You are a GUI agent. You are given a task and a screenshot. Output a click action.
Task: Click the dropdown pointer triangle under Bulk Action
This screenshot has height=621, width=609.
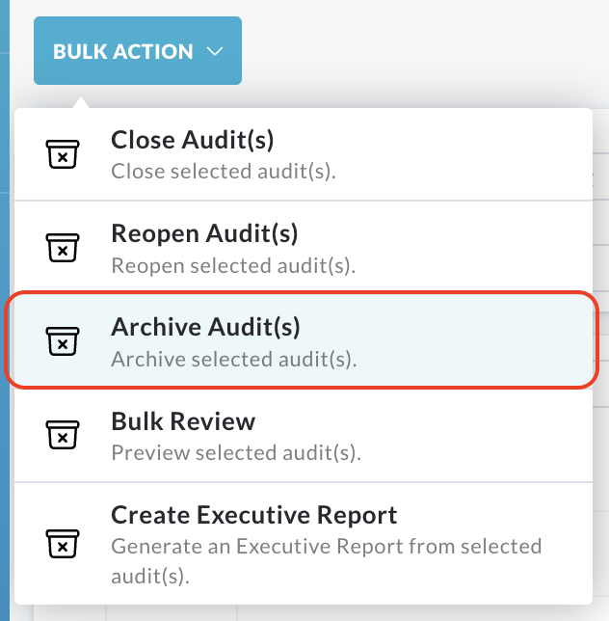[81, 102]
